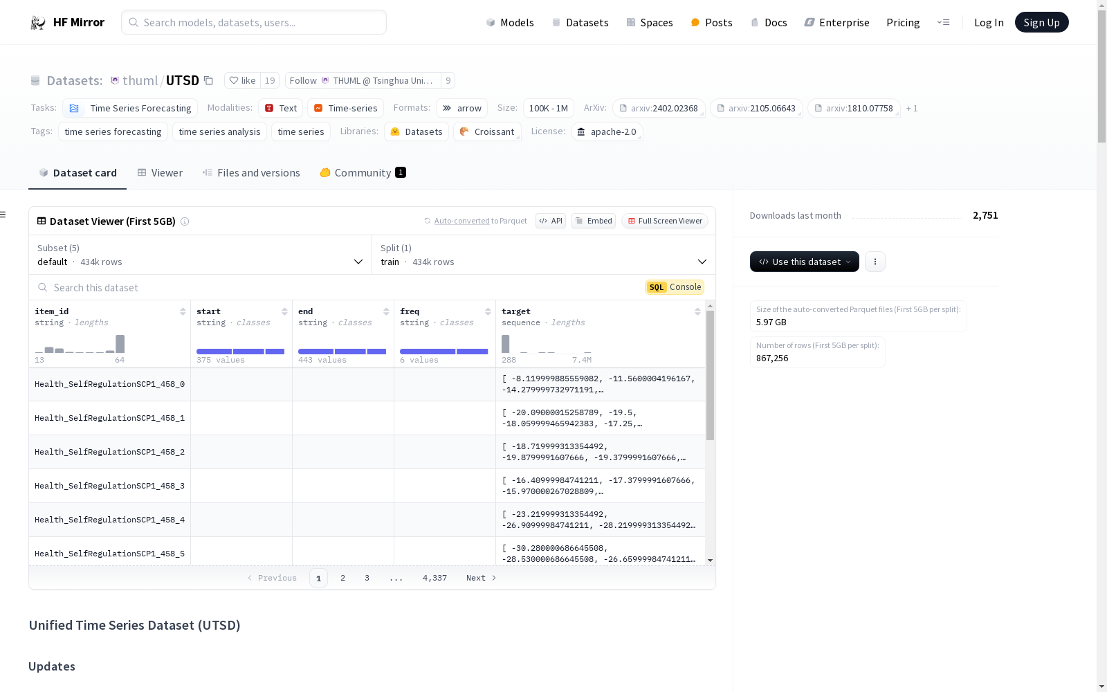Screen dimensions: 1107x692
Task: Go to the Pricing page
Action: (x=903, y=22)
